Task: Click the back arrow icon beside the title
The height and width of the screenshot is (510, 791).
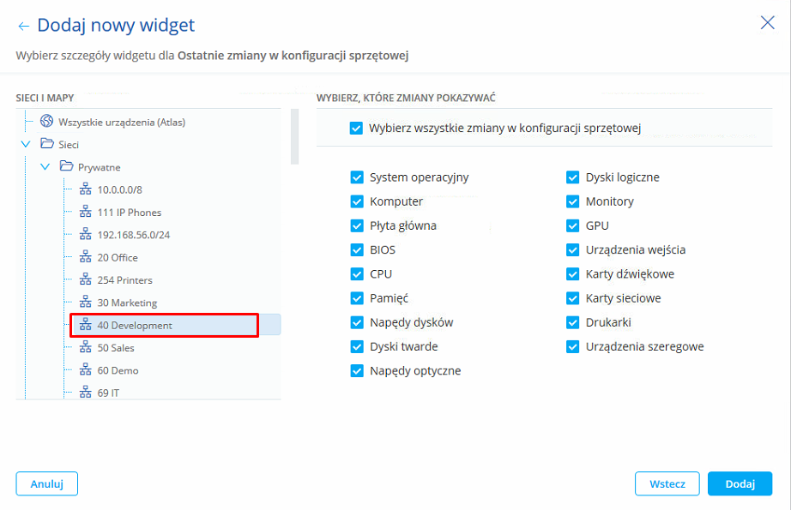Action: coord(23,27)
